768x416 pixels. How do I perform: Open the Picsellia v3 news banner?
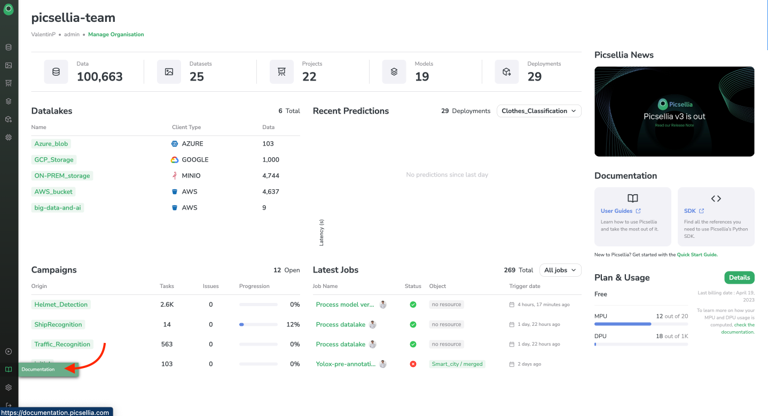click(x=675, y=111)
